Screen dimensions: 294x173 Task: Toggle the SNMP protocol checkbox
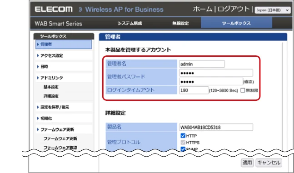pos(183,149)
